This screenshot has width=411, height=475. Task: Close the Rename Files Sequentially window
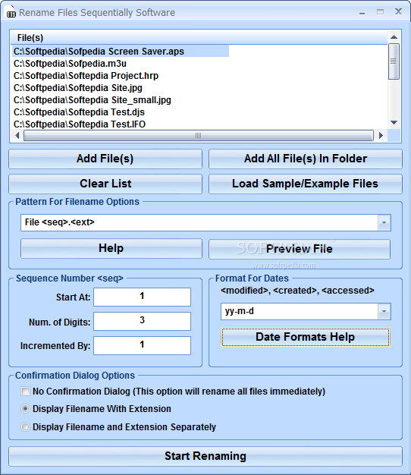(398, 11)
